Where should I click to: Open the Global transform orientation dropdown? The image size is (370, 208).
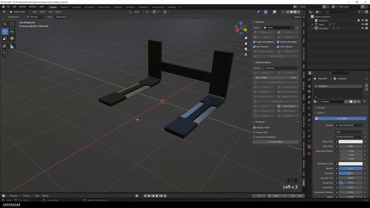coord(136,12)
